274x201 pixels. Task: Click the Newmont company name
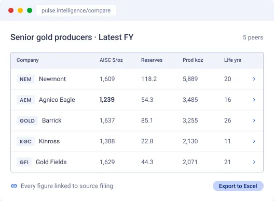click(x=52, y=79)
